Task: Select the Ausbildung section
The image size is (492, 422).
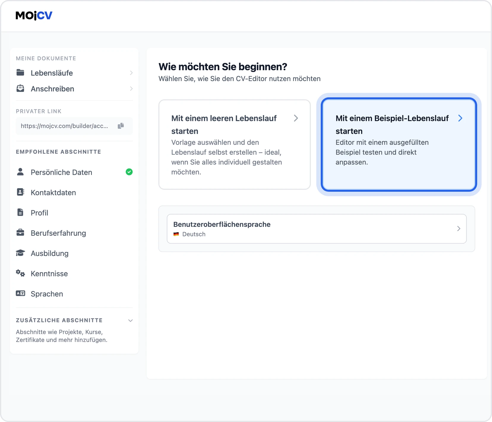Action: tap(74, 253)
